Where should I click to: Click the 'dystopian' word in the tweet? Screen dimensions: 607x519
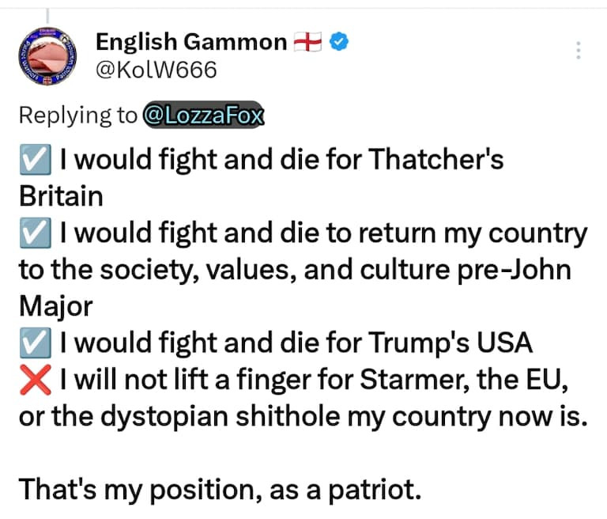136,415
